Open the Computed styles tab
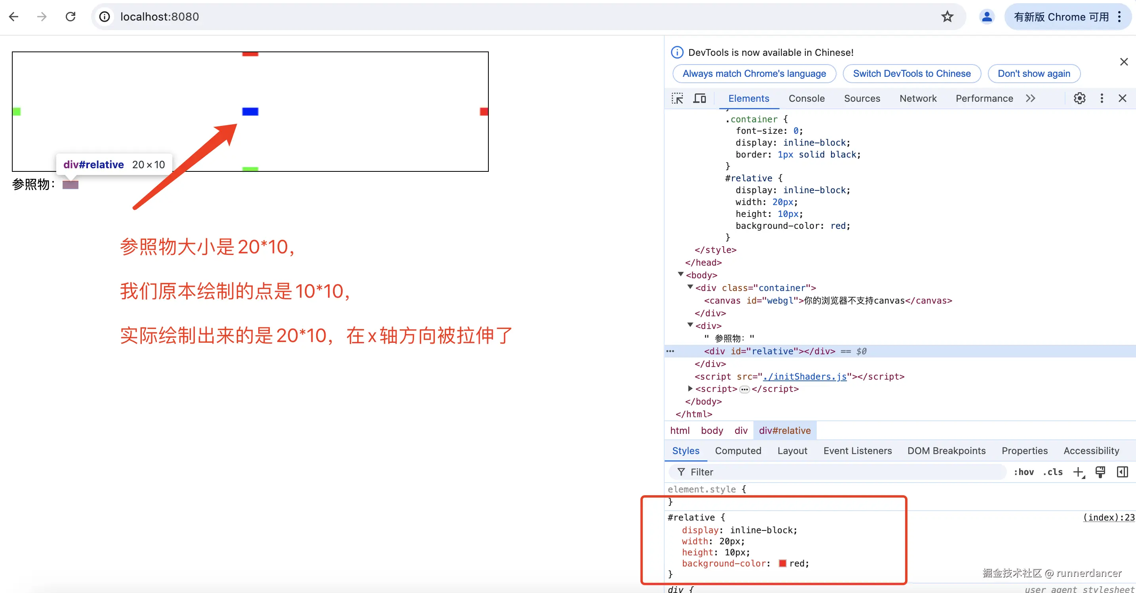 (x=738, y=450)
